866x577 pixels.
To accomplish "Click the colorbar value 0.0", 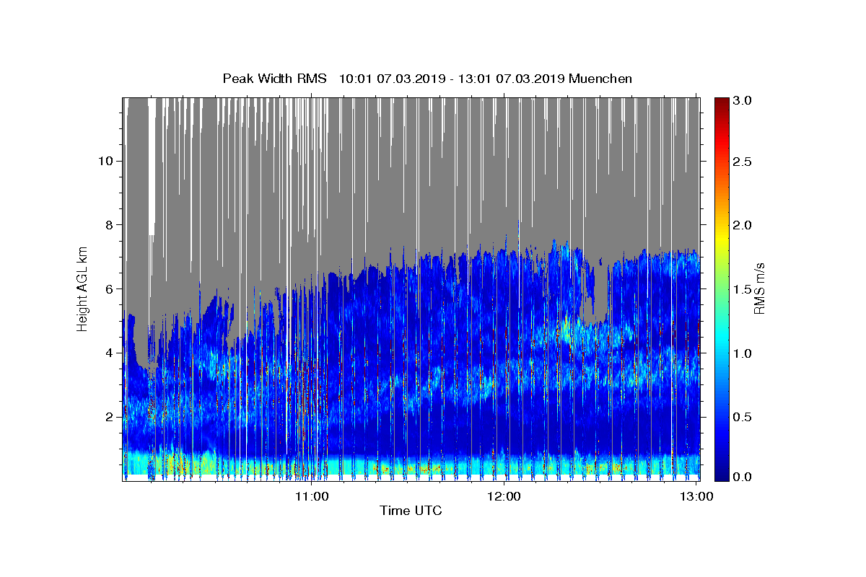I will [743, 477].
